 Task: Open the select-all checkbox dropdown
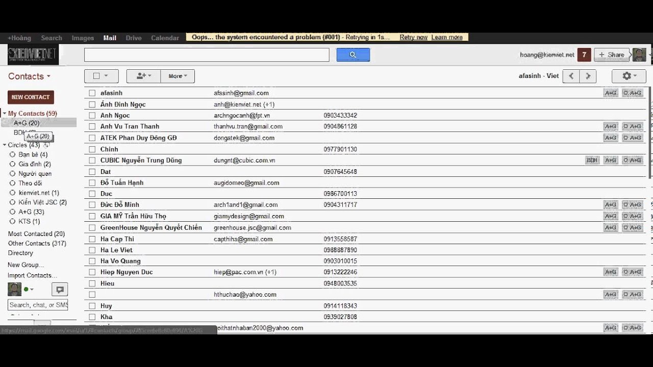(x=102, y=76)
